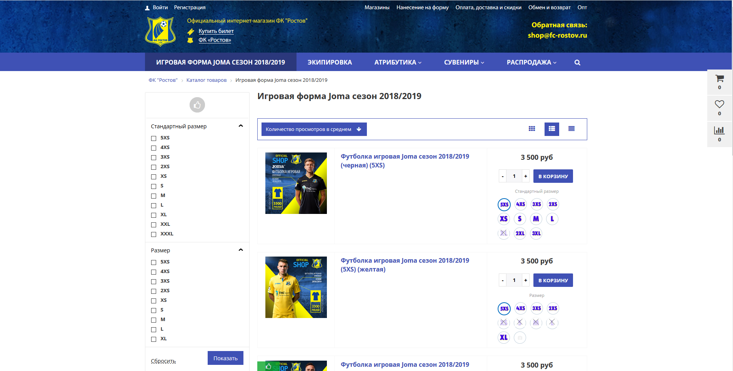The image size is (733, 371).
Task: Select size 4XS for black jersey
Action: [x=520, y=204]
